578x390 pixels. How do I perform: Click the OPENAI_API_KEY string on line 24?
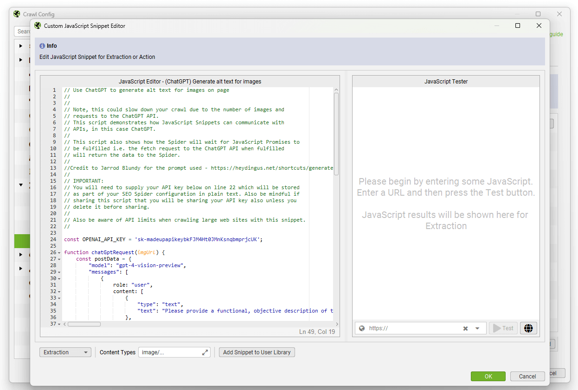(x=199, y=240)
